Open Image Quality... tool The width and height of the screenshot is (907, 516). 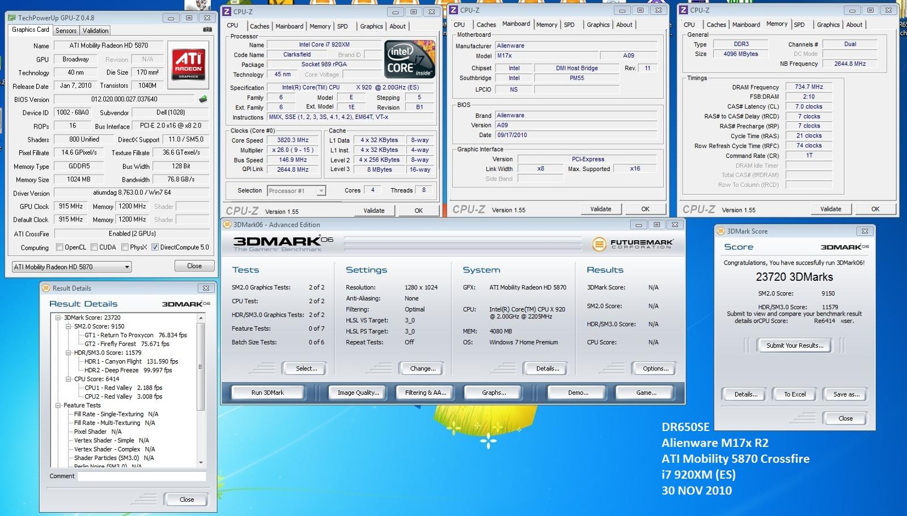click(x=358, y=393)
